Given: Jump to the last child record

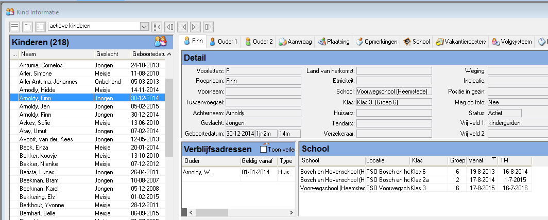Looking at the screenshot, I should click(208, 27).
